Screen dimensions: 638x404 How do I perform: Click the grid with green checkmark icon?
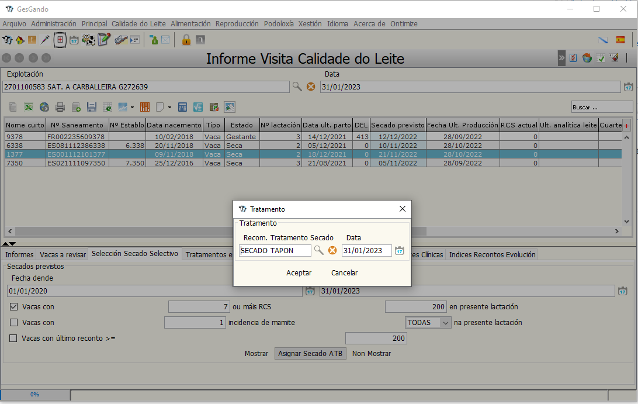[601, 58]
